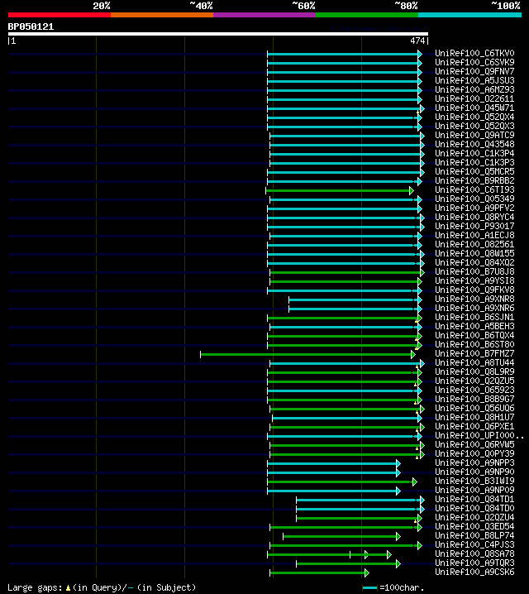Select the truncated UniRef100_UPI000.. label
The height and width of the screenshot is (594, 529).
pos(479,435)
